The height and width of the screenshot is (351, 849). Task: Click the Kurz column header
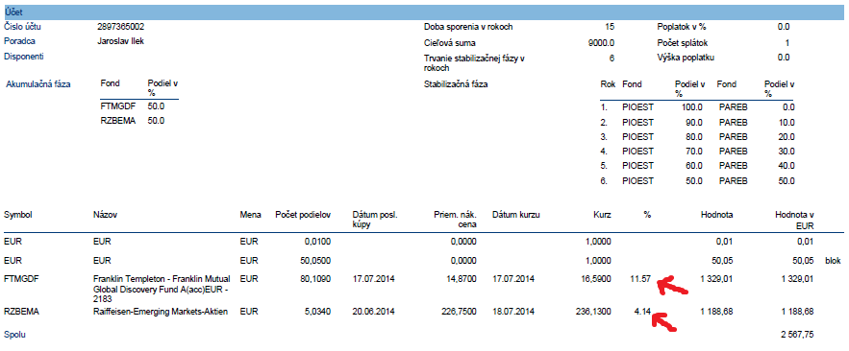[602, 215]
